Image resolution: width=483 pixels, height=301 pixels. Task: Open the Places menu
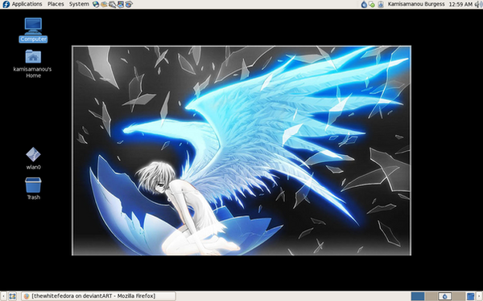[56, 4]
